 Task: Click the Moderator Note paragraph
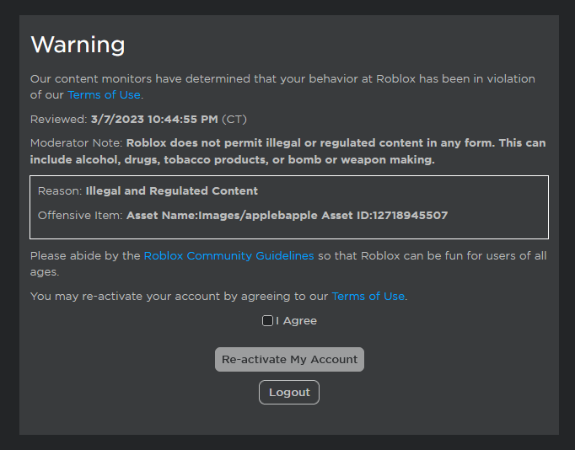(287, 152)
